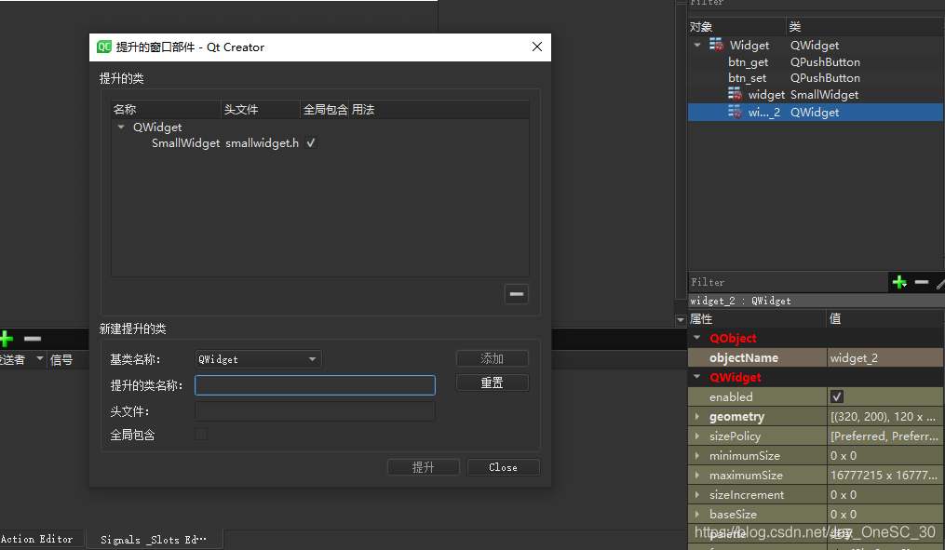Image resolution: width=945 pixels, height=550 pixels.
Task: Select Widget form icon in object tree
Action: point(716,45)
